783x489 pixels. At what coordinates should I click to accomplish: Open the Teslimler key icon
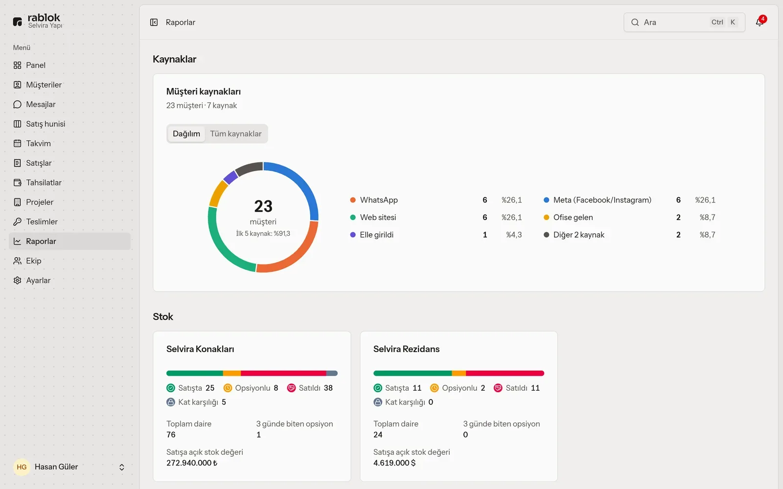click(x=18, y=222)
